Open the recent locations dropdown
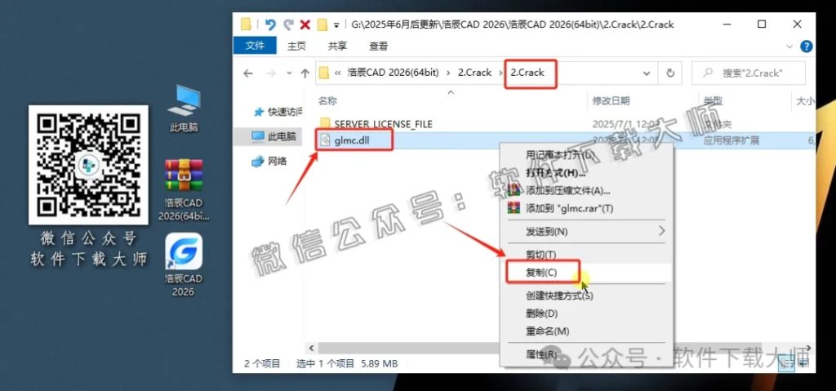Viewport: 836px width, 391px height. (289, 73)
